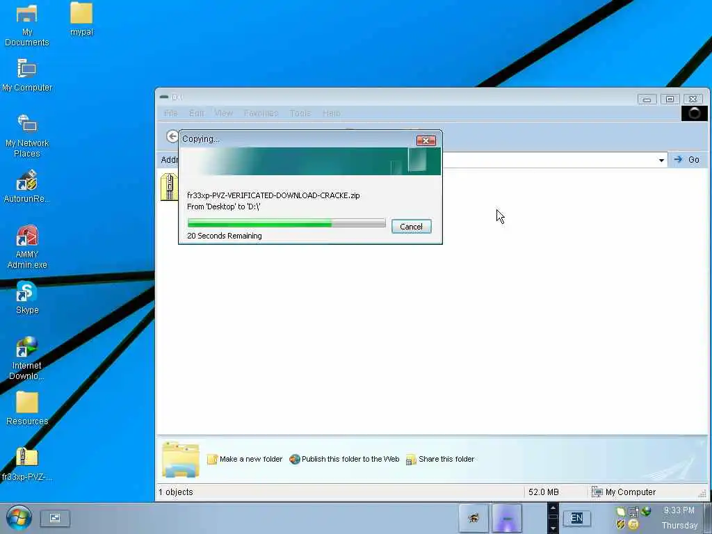This screenshot has width=712, height=534.
Task: Minimize the D:\ explorer window
Action: pyautogui.click(x=647, y=99)
